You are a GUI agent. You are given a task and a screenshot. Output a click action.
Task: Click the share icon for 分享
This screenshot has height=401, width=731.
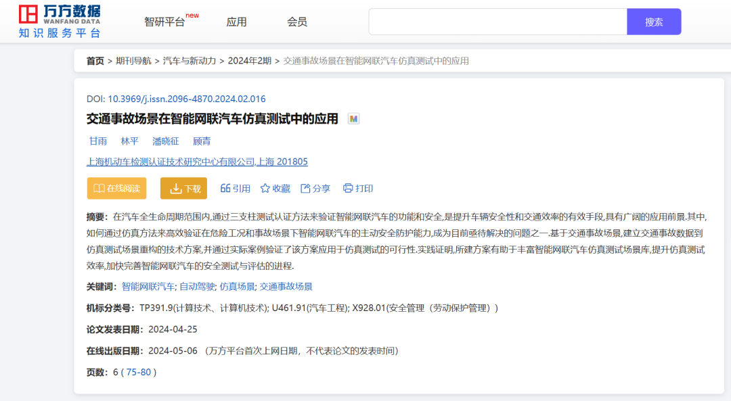point(305,188)
